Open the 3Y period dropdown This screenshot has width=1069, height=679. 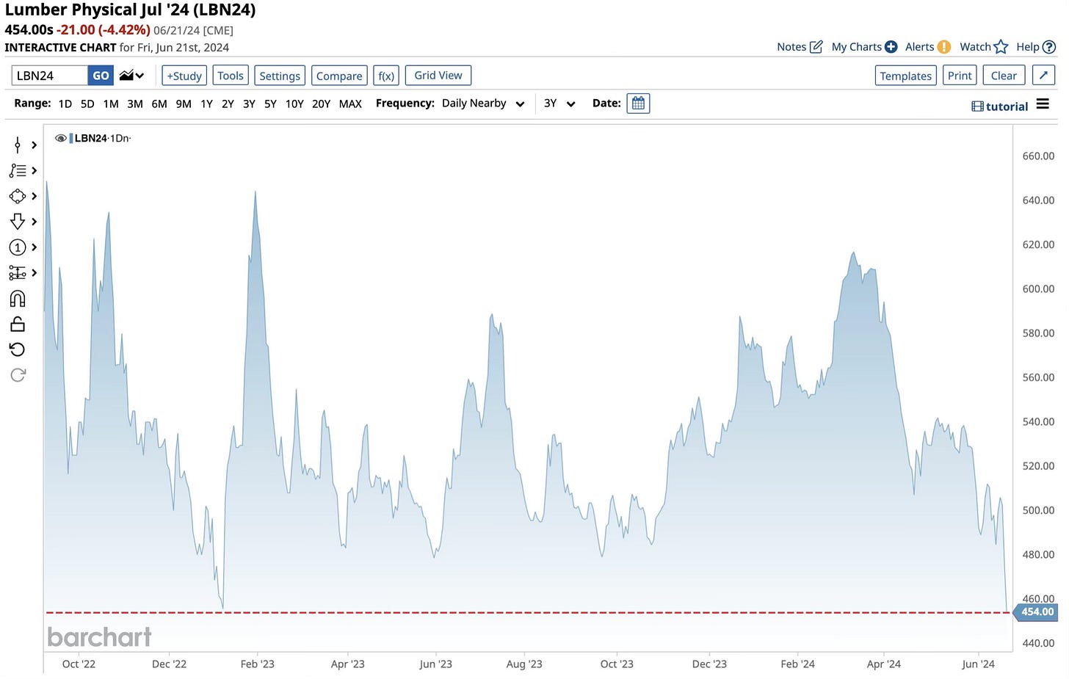point(559,104)
